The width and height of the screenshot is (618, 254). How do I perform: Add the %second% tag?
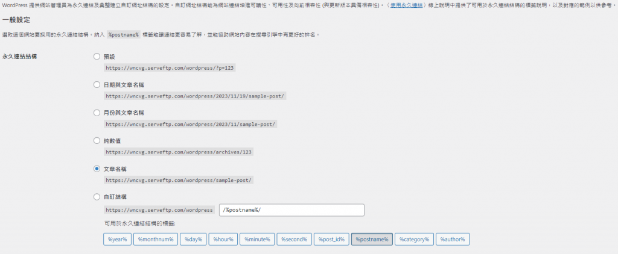click(x=295, y=239)
